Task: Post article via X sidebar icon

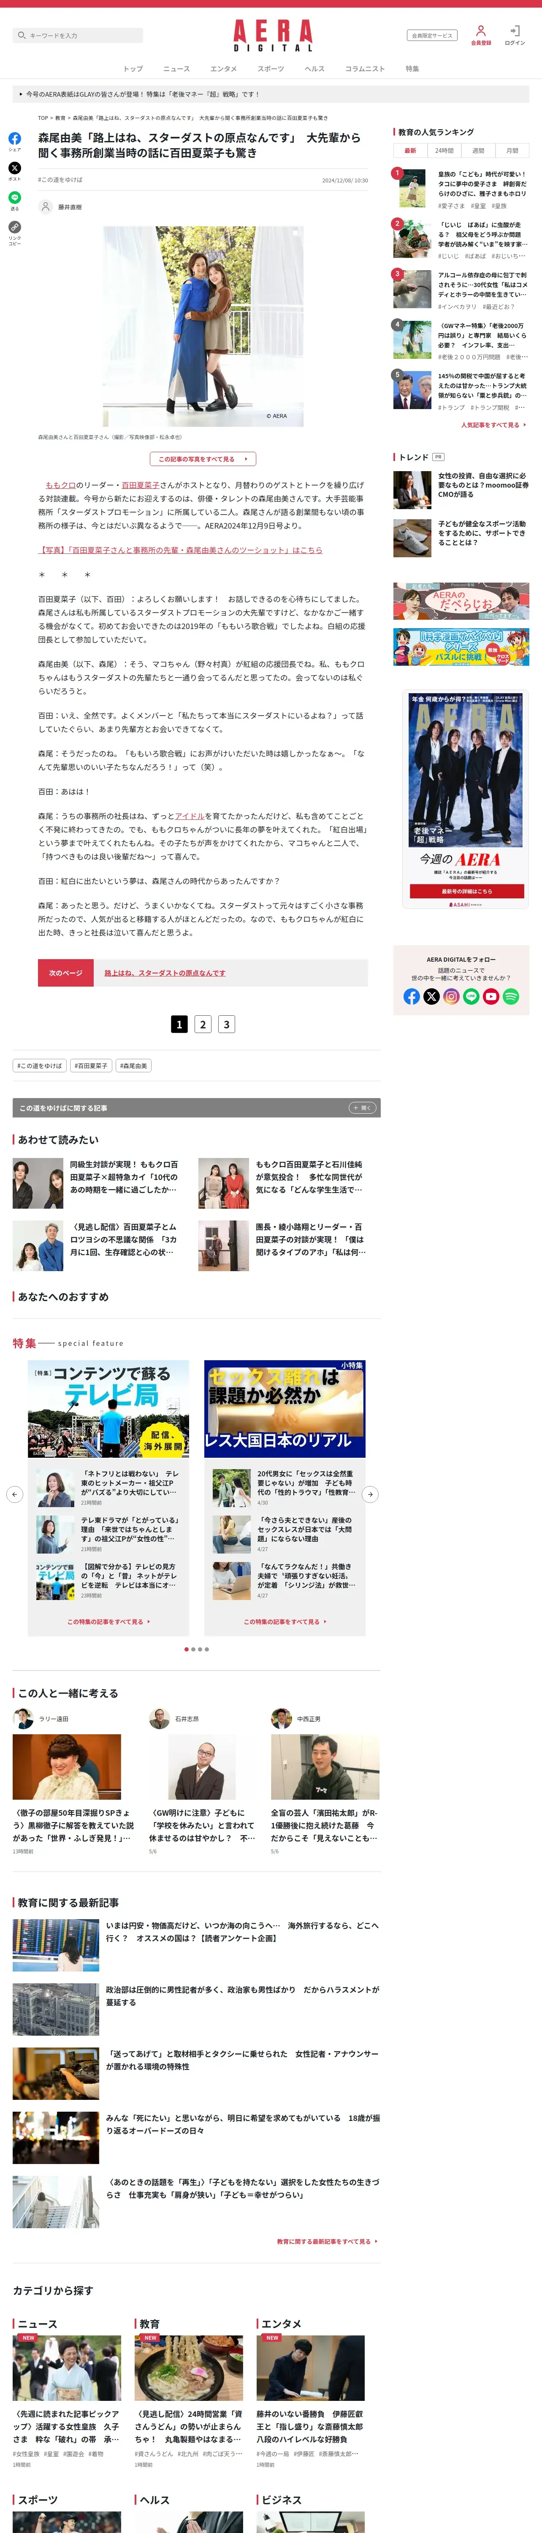Action: [x=15, y=168]
